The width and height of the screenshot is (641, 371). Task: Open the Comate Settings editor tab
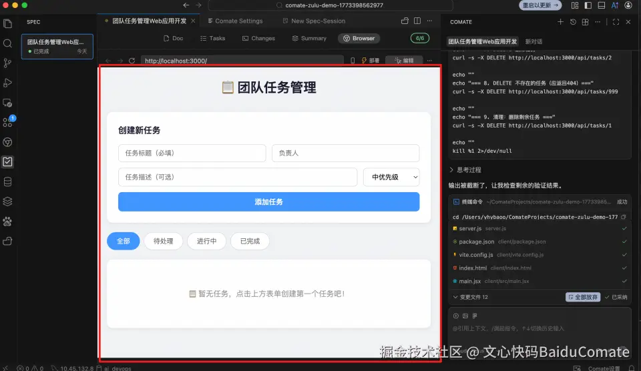pyautogui.click(x=235, y=21)
